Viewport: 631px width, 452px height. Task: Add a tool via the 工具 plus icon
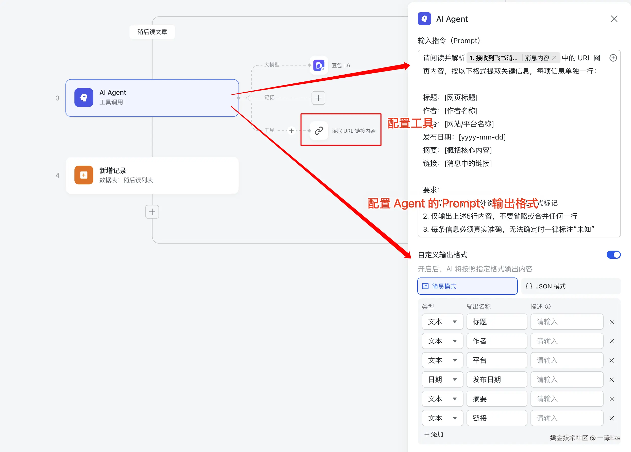click(x=291, y=130)
